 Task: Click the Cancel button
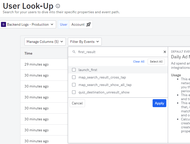[x=77, y=103]
